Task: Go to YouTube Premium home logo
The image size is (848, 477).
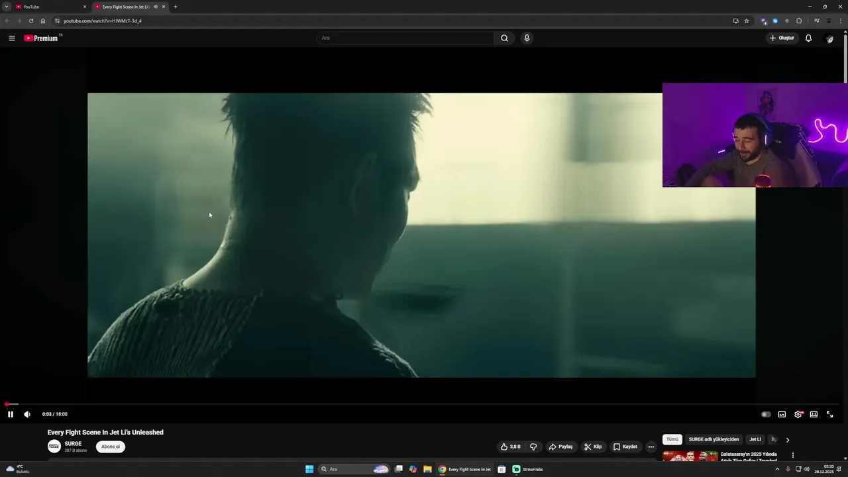Action: point(42,38)
